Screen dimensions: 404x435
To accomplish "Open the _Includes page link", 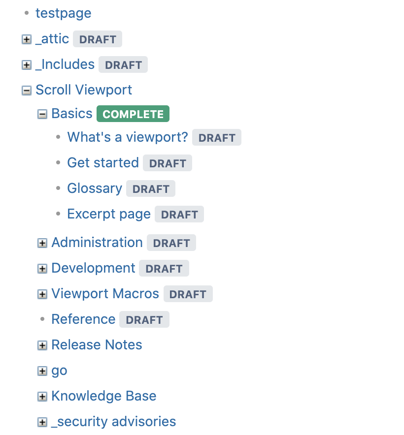I will (65, 64).
